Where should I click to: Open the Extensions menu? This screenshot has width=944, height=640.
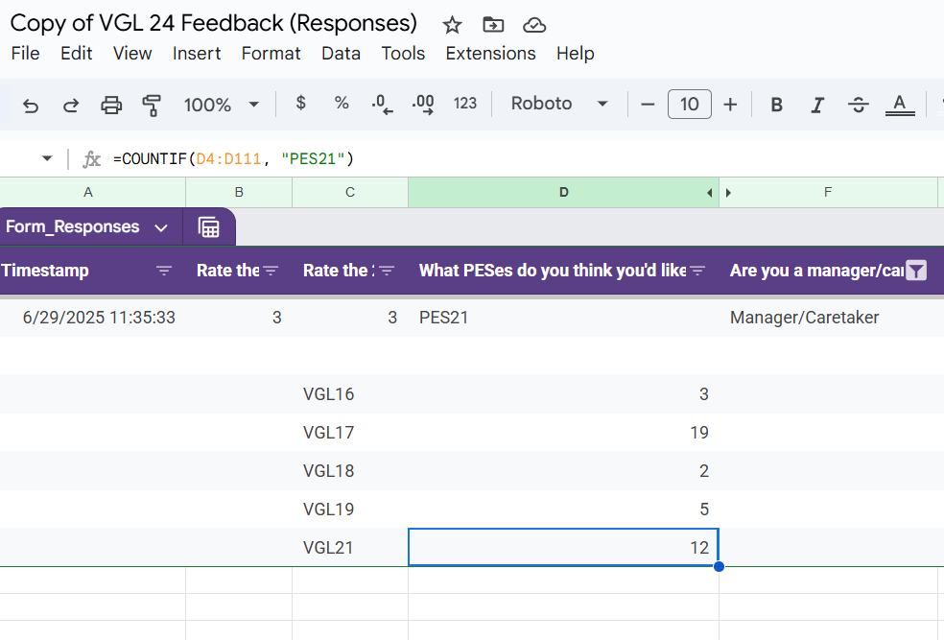tap(490, 54)
